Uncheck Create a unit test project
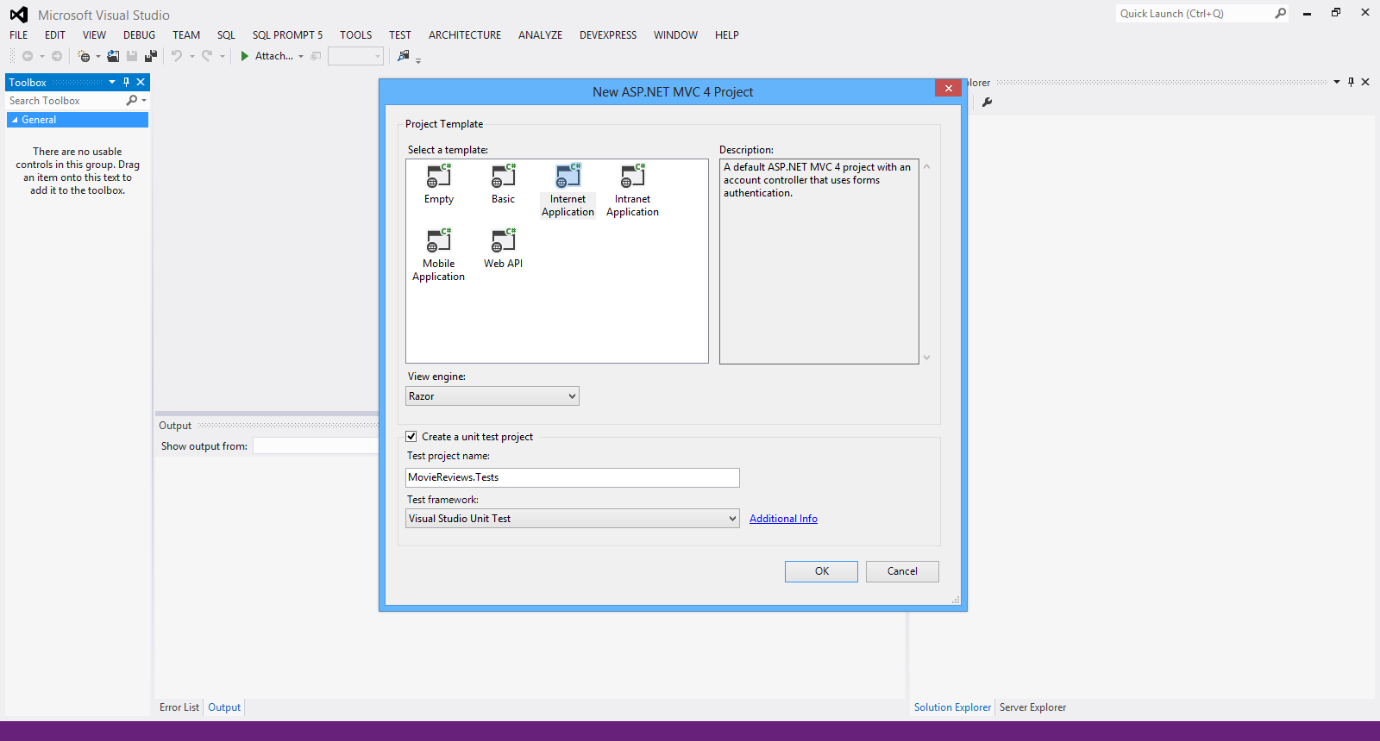Image resolution: width=1380 pixels, height=741 pixels. pyautogui.click(x=411, y=437)
